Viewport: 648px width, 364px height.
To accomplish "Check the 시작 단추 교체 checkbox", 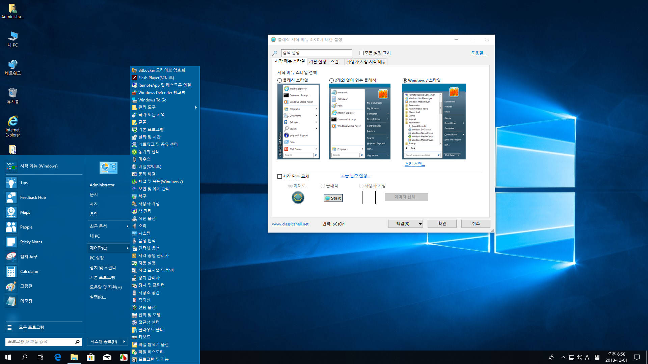I will 279,177.
